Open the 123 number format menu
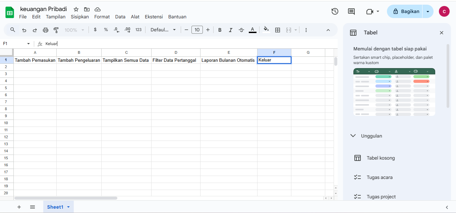This screenshot has height=213, width=456. tap(138, 30)
